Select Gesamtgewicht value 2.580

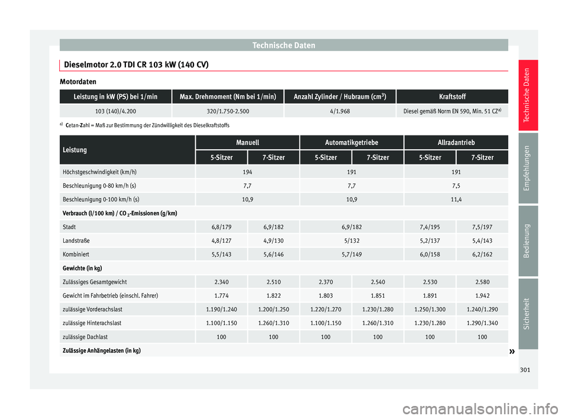pos(482,282)
